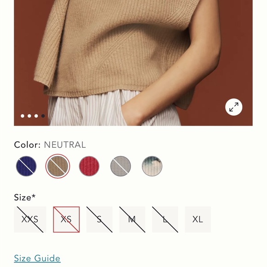The width and height of the screenshot is (267, 267).
Task: Choose size S
Action: [x=99, y=220]
